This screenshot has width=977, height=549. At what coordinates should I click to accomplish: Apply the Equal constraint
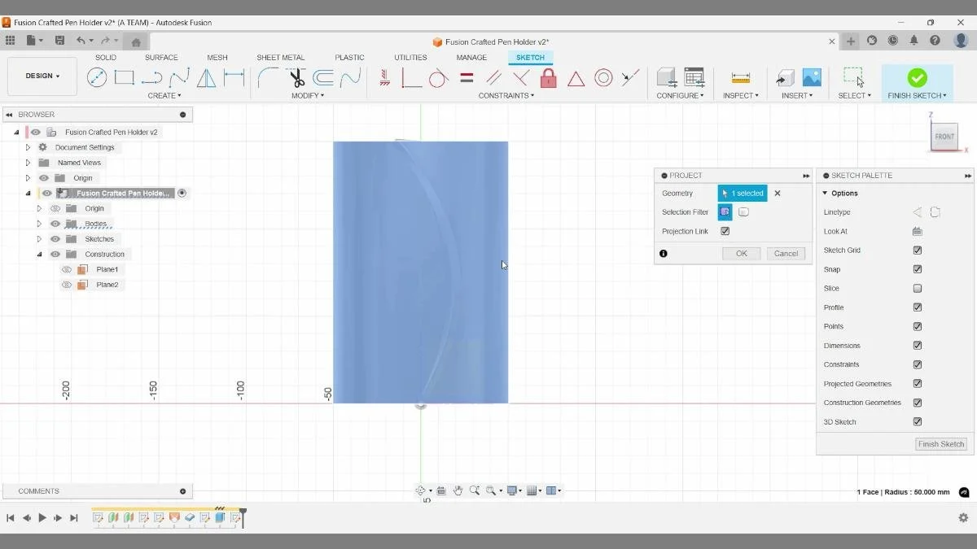click(x=468, y=77)
